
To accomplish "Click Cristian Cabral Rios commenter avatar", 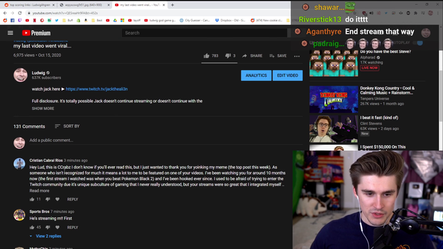I will click(19, 163).
